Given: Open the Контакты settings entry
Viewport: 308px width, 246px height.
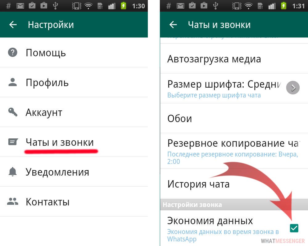Looking at the screenshot, I should (74, 201).
